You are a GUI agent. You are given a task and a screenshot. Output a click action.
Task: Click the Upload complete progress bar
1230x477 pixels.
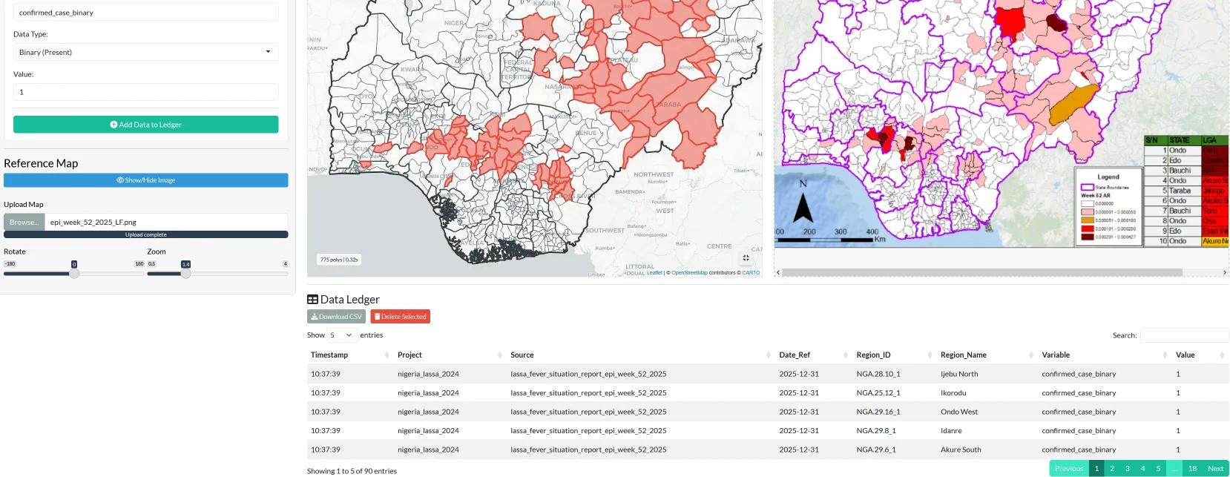tap(146, 234)
